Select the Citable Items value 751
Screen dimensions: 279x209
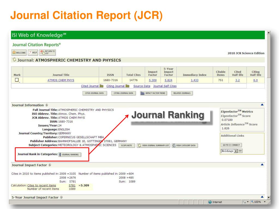[x=221, y=80]
